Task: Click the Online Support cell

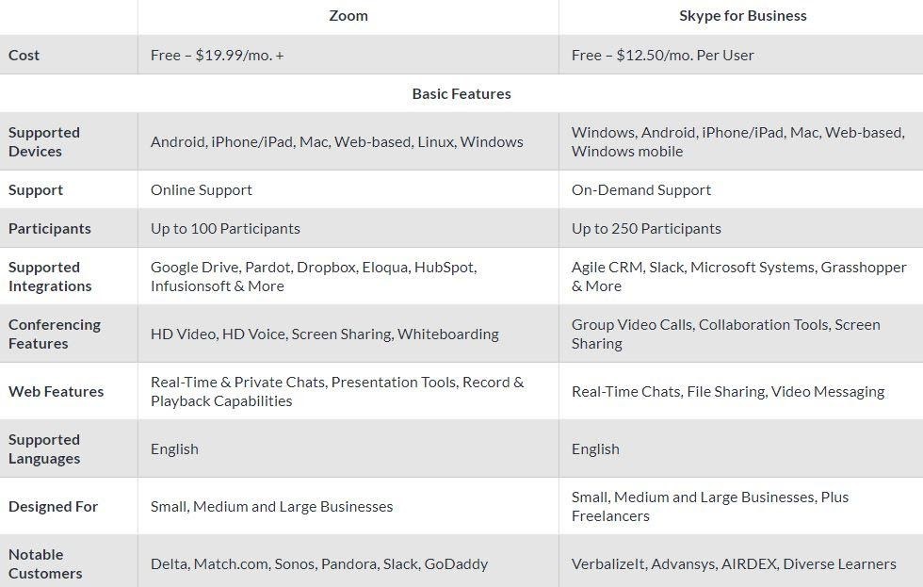Action: (x=202, y=190)
